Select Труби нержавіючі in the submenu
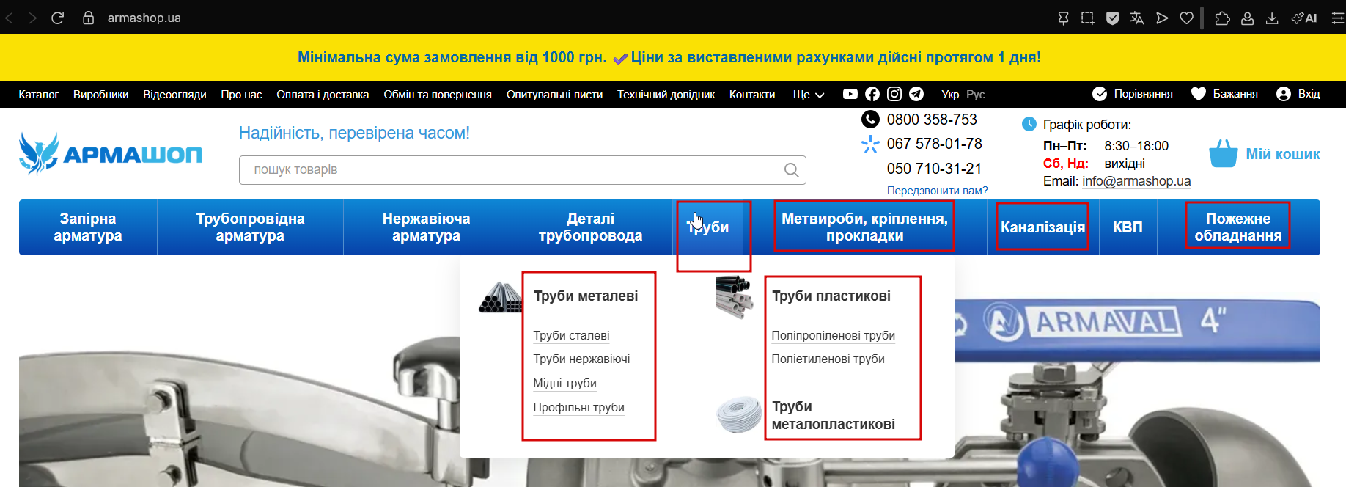Screen dimensions: 1346x487 coord(581,359)
